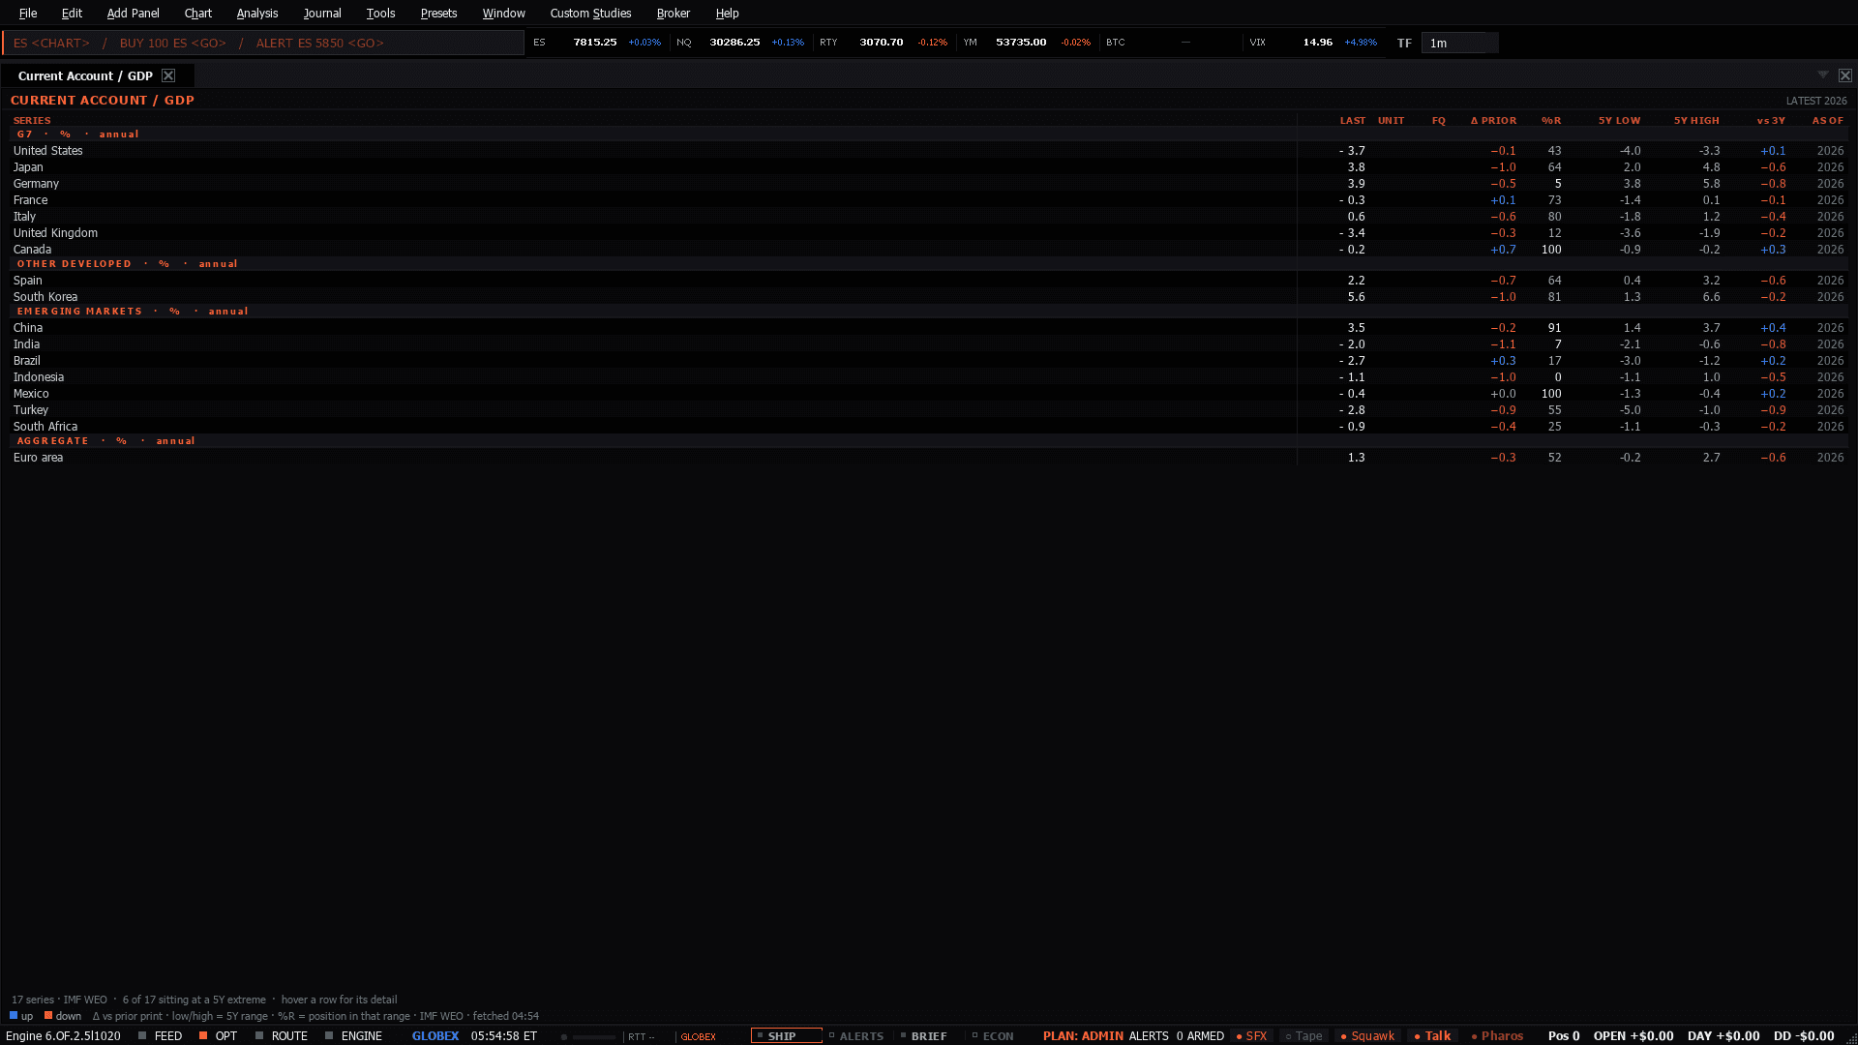The height and width of the screenshot is (1045, 1858).
Task: Open the Broker menu
Action: [674, 13]
